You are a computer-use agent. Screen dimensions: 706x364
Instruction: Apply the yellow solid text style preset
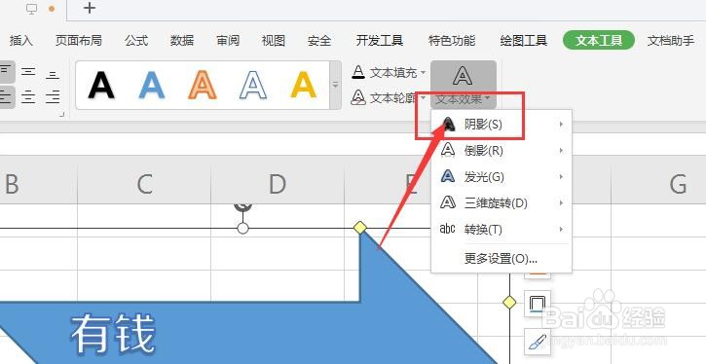click(x=304, y=85)
